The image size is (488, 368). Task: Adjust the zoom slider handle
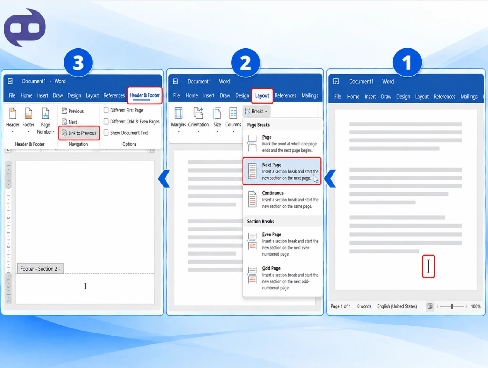452,306
